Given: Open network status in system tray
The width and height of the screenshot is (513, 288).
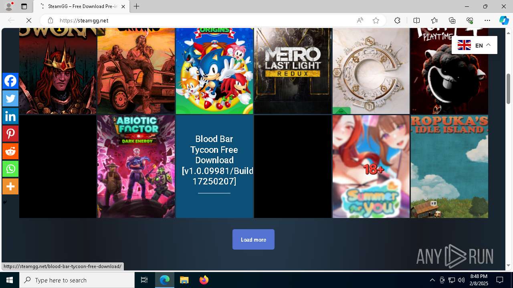Looking at the screenshot, I should click(452, 280).
